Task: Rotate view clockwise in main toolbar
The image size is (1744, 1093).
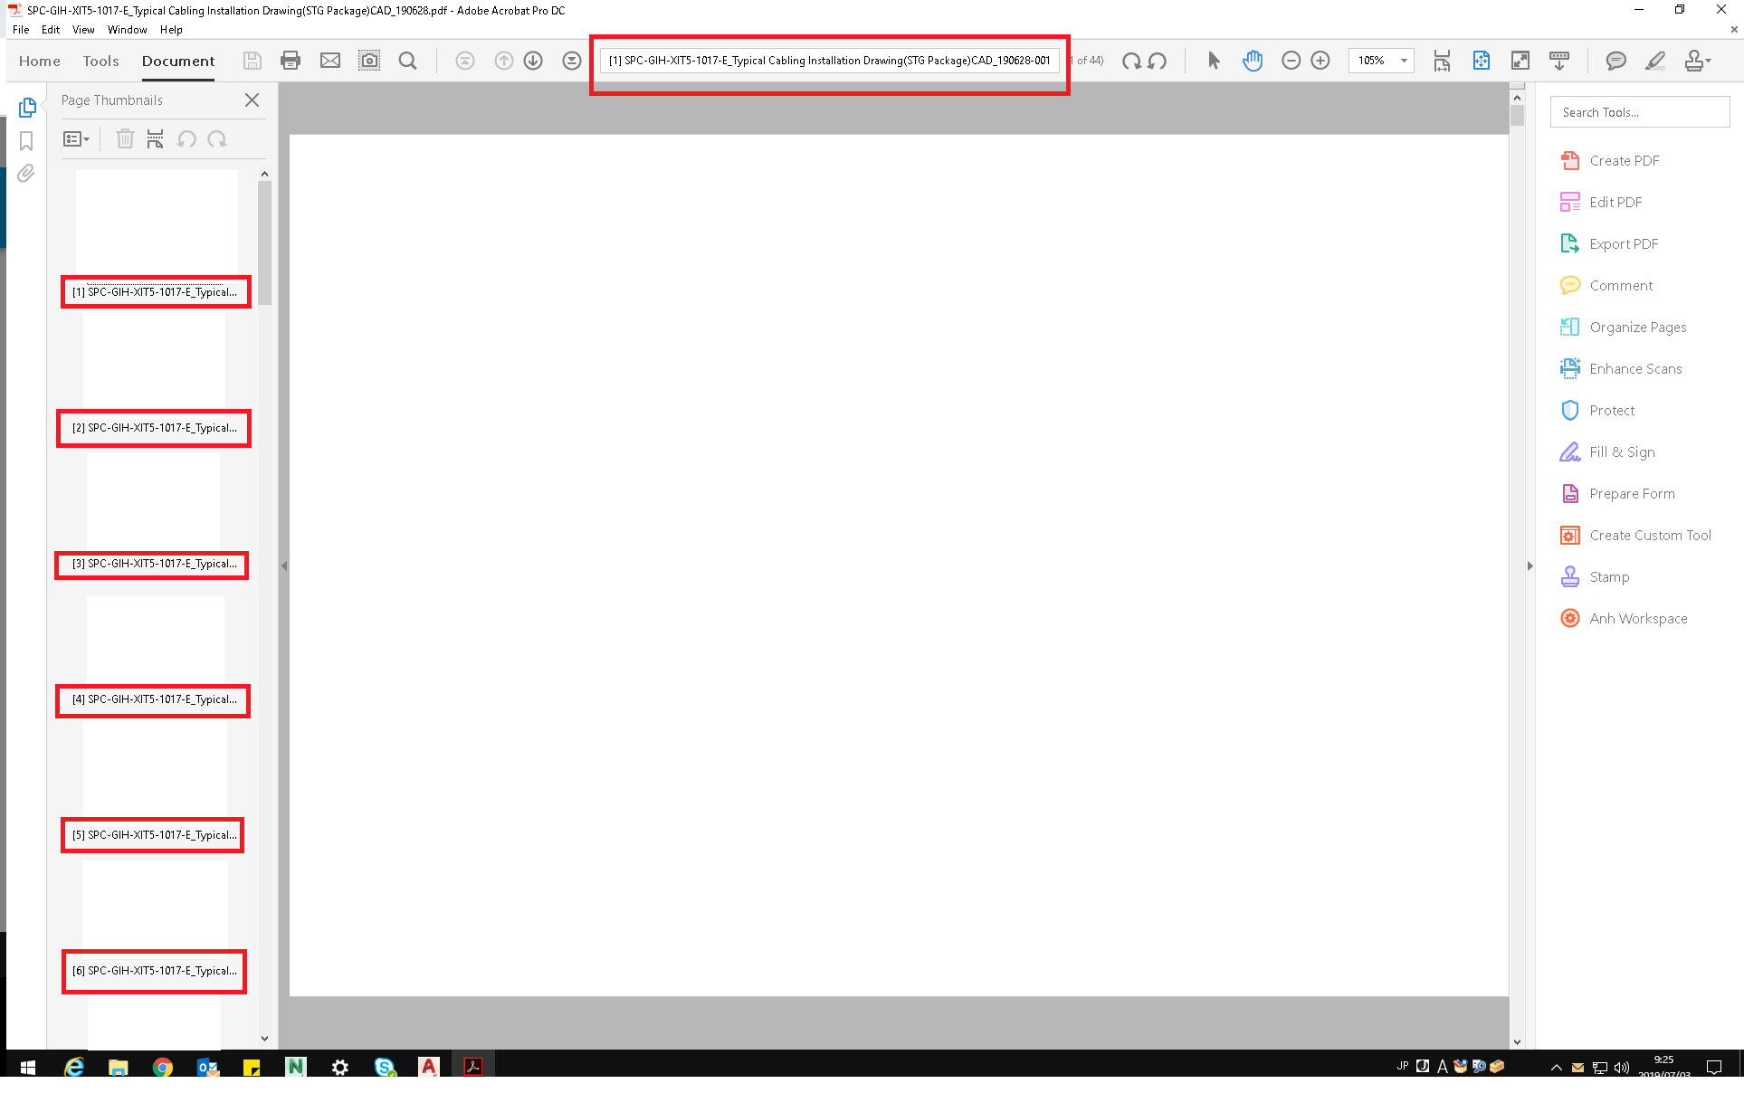Action: 1131,61
